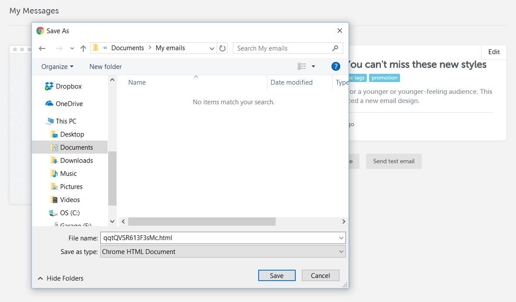The image size is (516, 302).
Task: Click the Dropbox icon
Action: [x=49, y=86]
